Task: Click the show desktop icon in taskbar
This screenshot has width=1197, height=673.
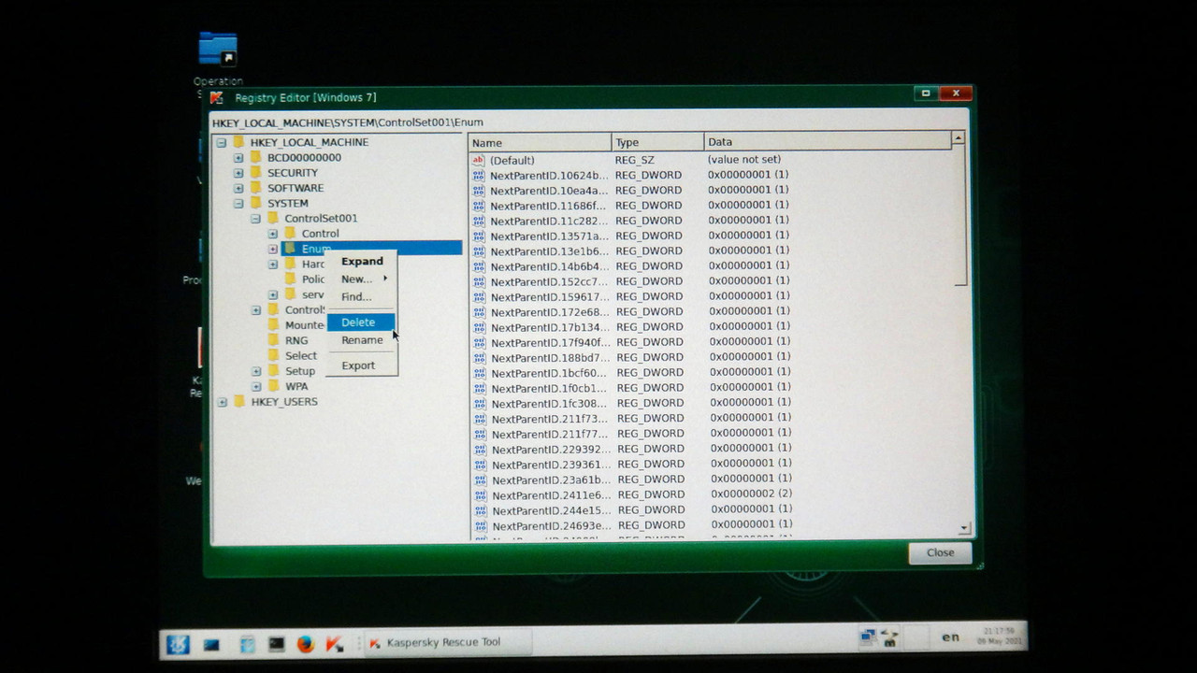Action: point(211,644)
